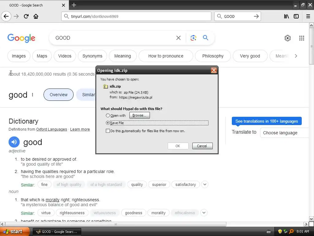This screenshot has height=236, width=314.
Task: Select the Open with radio button
Action: point(108,116)
